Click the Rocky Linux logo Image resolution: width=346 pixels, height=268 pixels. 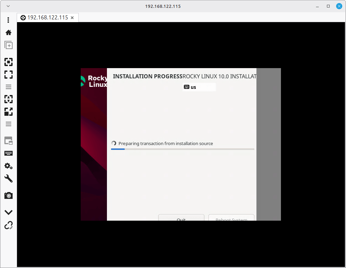(x=94, y=81)
